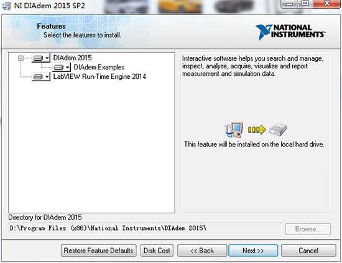Continue with the Next >> button
342x263 pixels.
(x=253, y=251)
